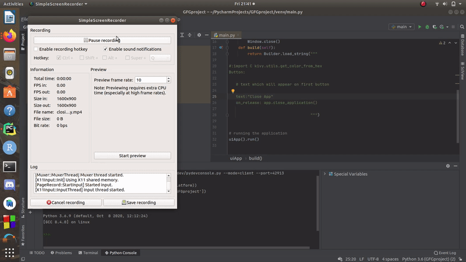Screen dimensions: 466x262
Task: Open Search Everywhere magnifier icon
Action: pos(461,27)
